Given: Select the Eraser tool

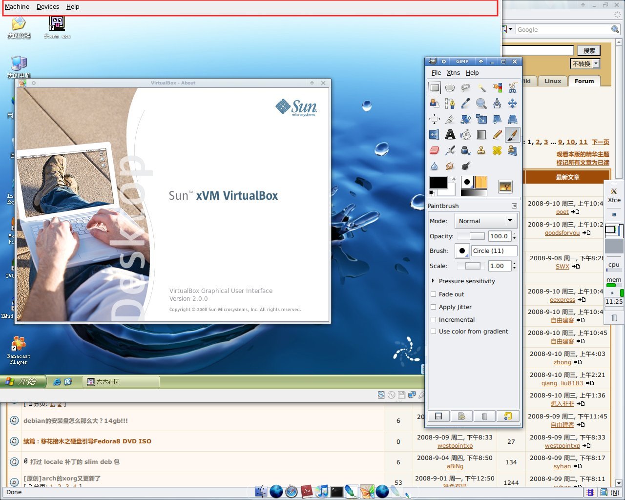Looking at the screenshot, I should (435, 150).
